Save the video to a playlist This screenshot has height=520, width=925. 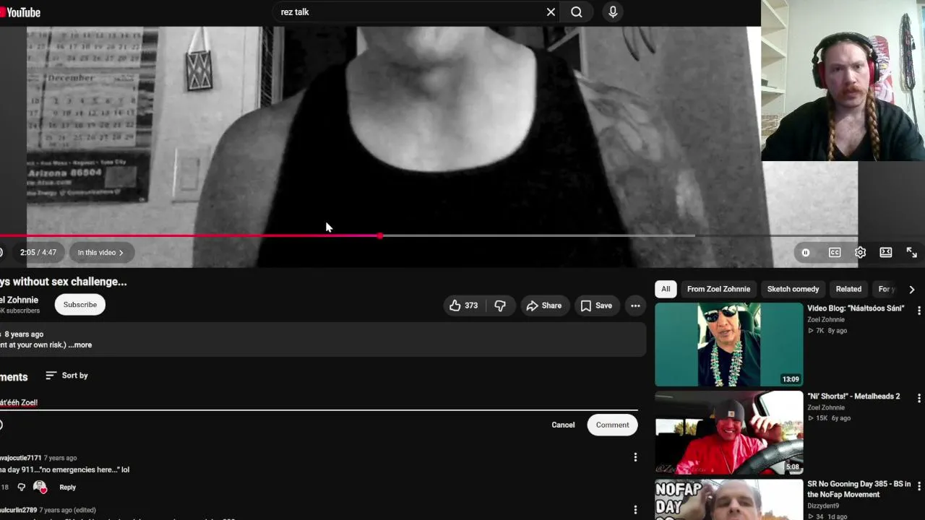(597, 305)
